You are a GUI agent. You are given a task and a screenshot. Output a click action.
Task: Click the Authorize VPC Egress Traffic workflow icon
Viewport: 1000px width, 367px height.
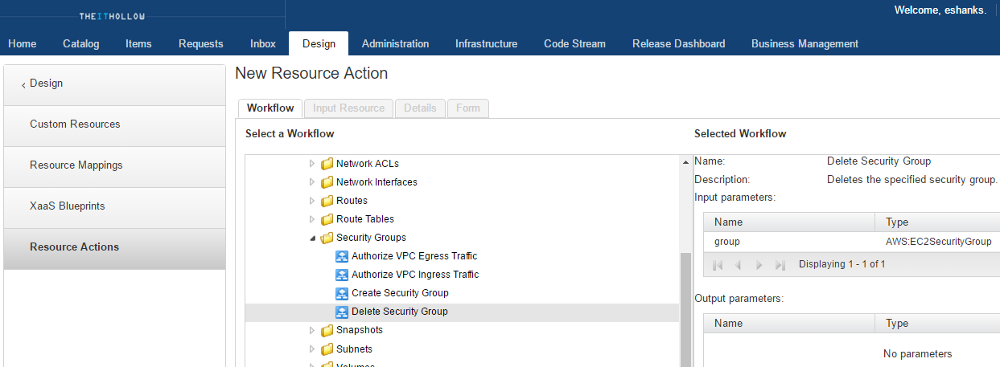(x=342, y=256)
